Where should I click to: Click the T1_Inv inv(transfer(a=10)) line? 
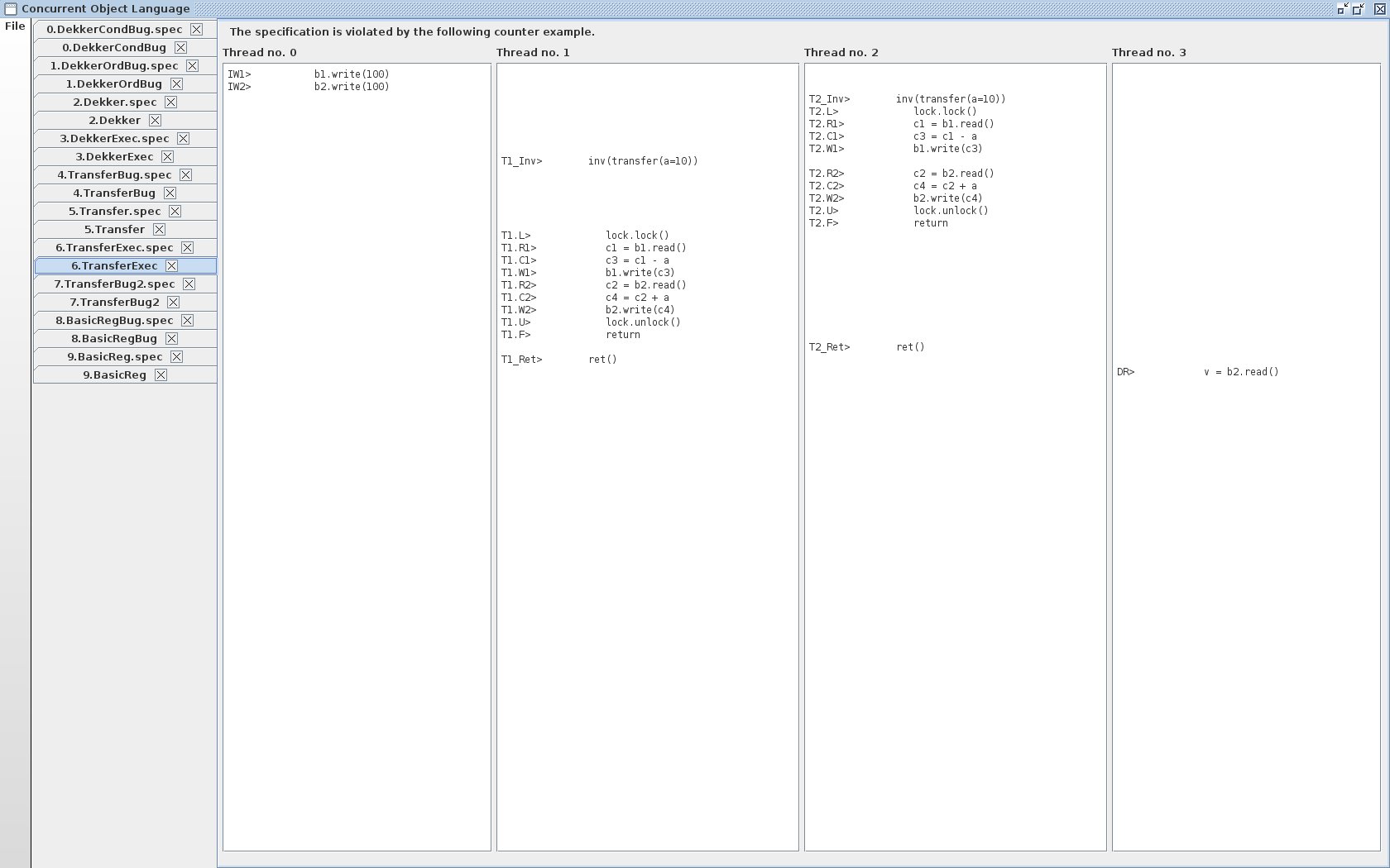600,161
